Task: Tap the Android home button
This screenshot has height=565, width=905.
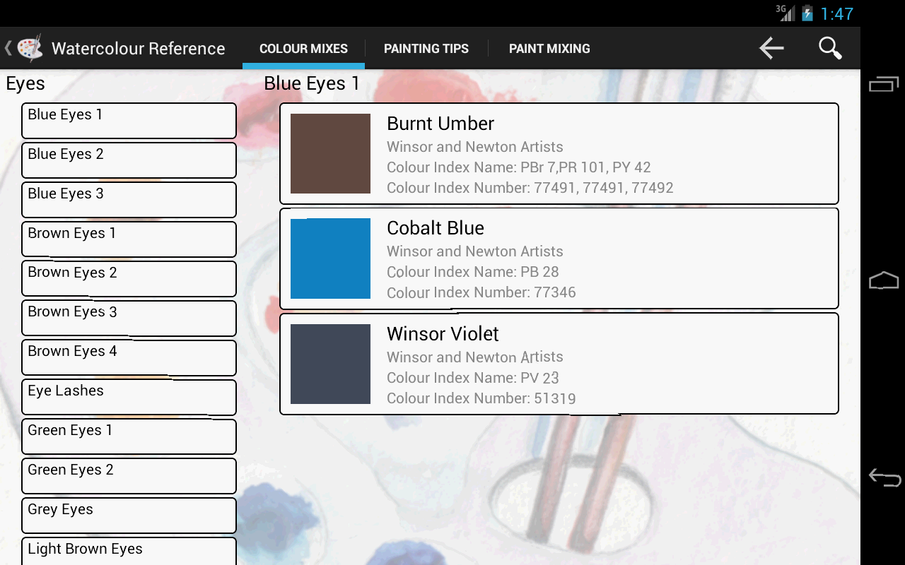Action: pyautogui.click(x=884, y=280)
